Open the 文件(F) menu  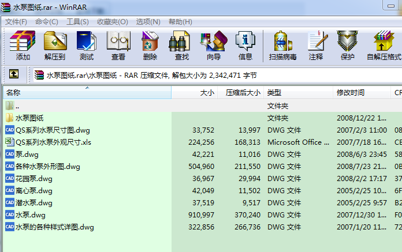point(16,22)
